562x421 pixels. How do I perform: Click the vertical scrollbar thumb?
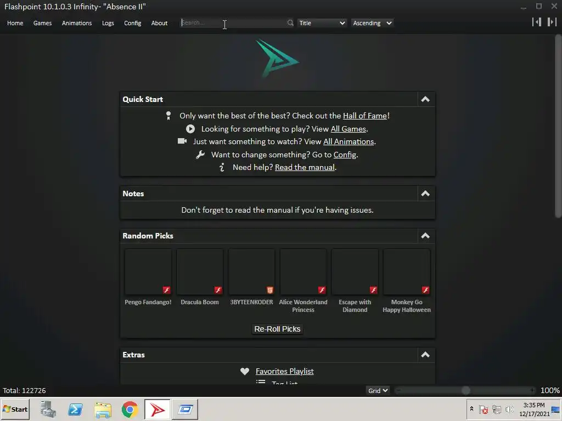click(x=558, y=126)
